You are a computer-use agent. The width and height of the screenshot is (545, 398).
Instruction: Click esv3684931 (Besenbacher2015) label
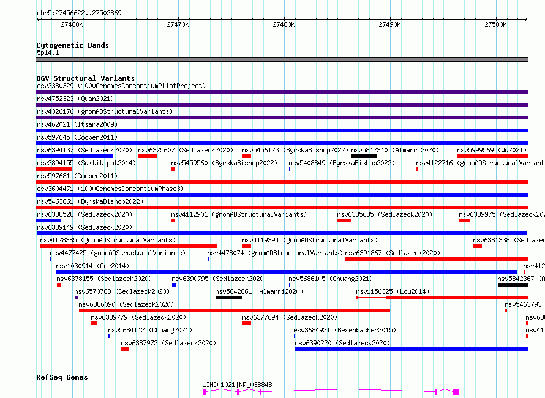pyautogui.click(x=345, y=330)
